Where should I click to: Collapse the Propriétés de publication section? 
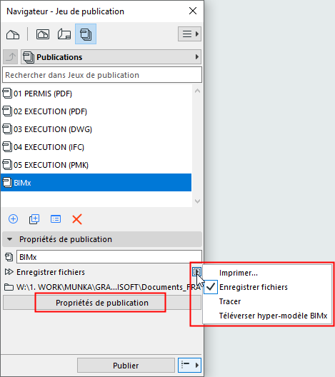9,239
